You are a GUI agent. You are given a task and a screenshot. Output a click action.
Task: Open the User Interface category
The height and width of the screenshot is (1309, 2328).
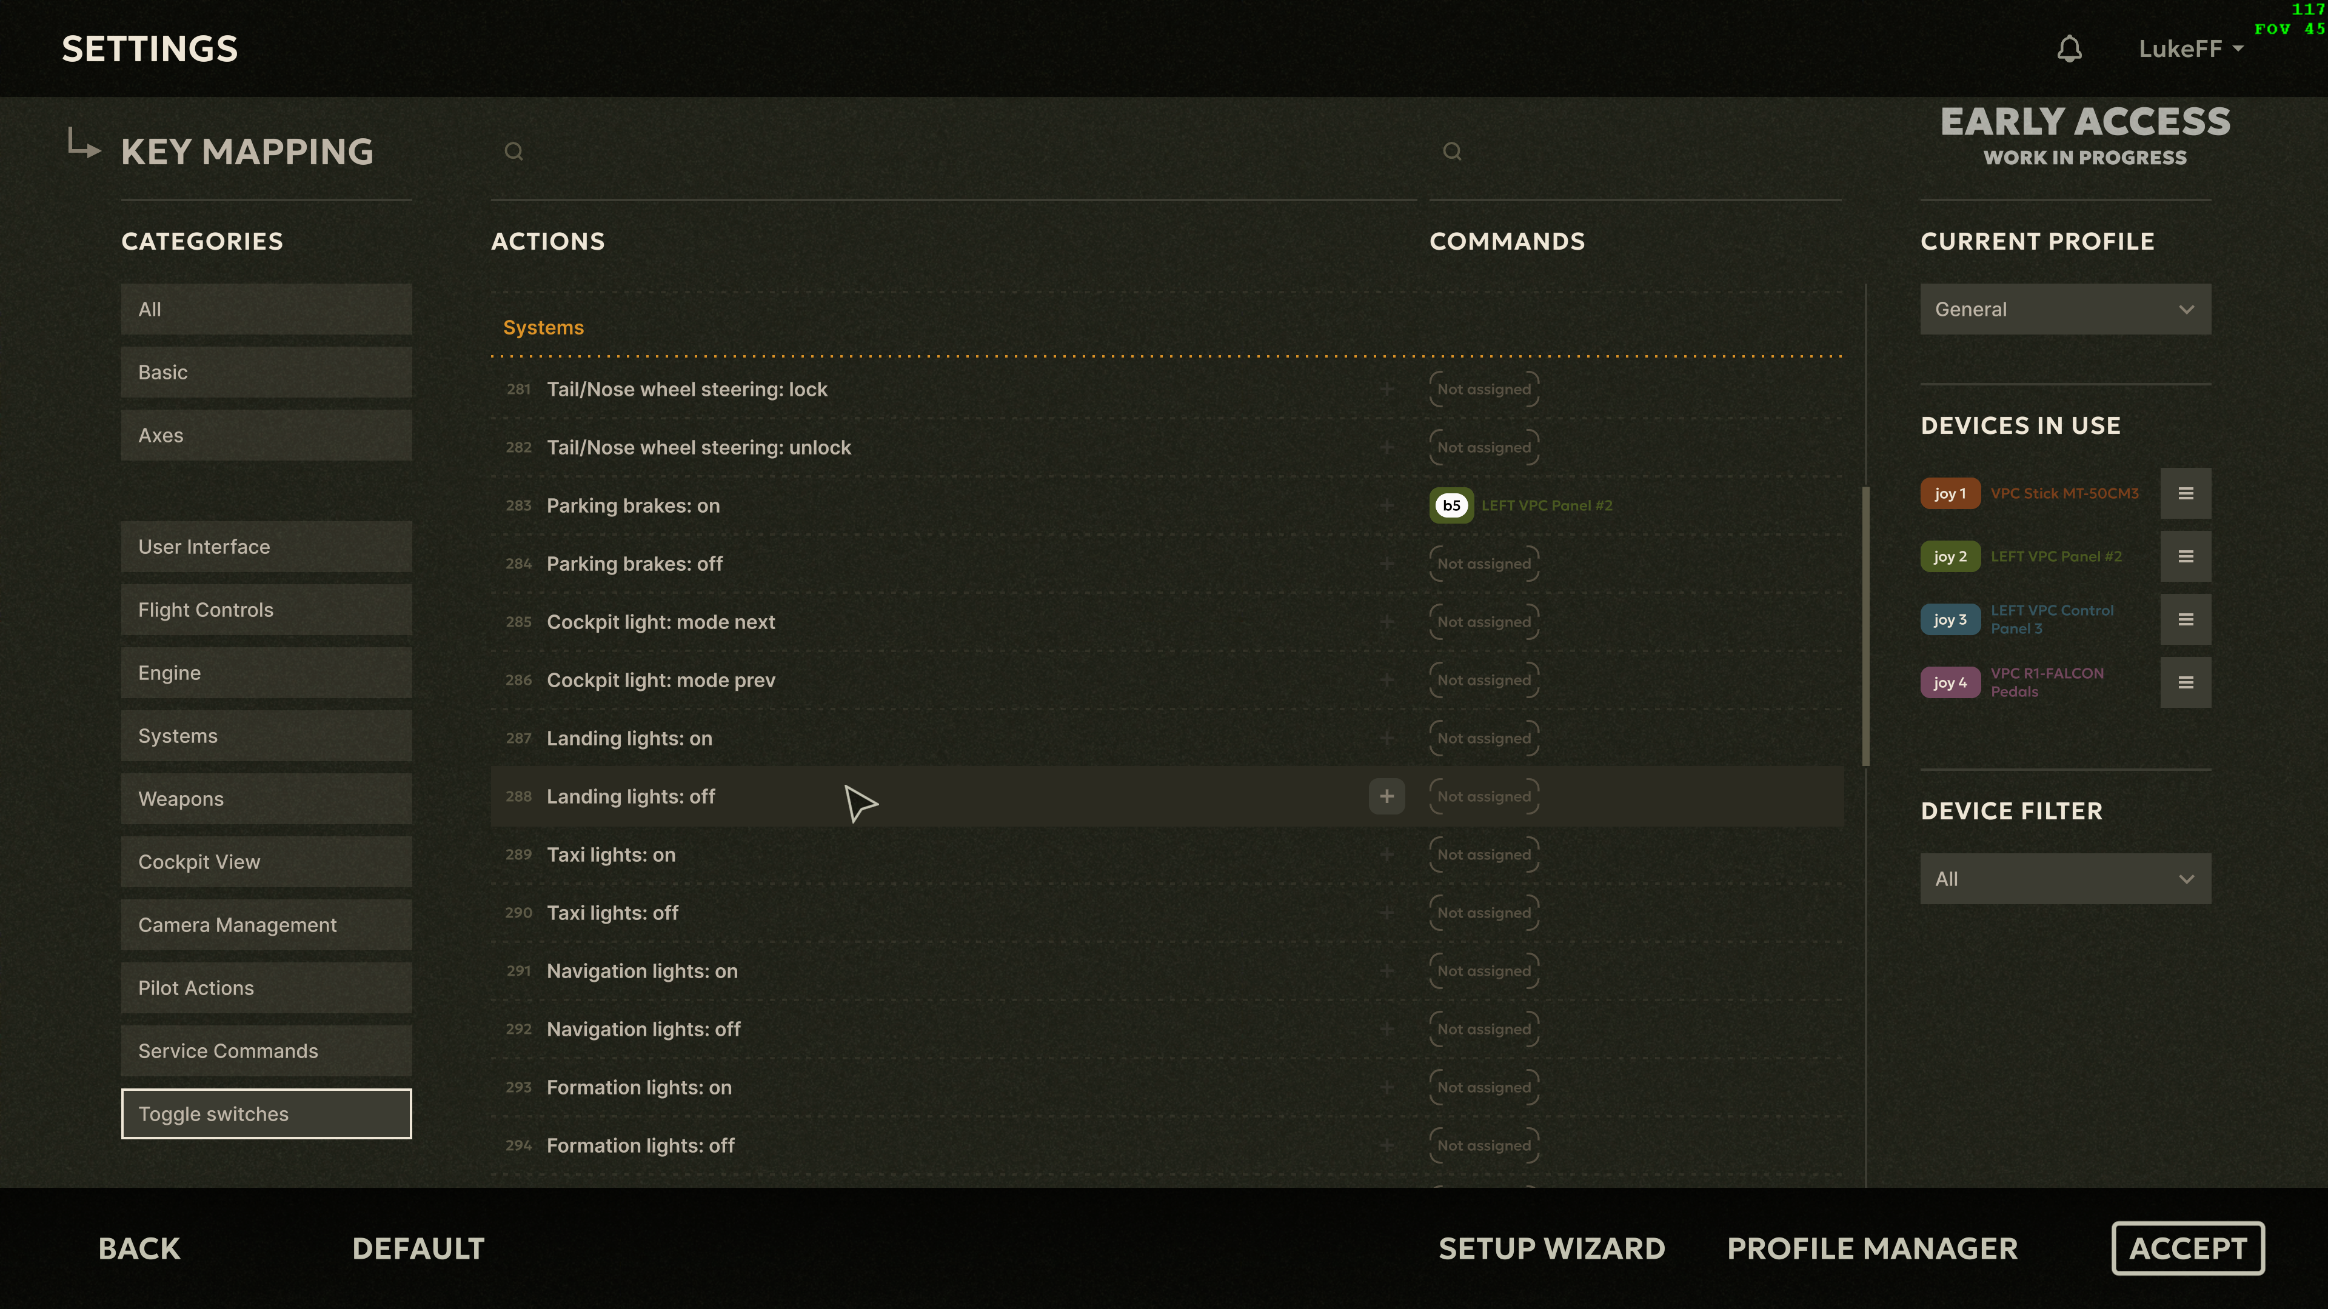click(x=267, y=547)
